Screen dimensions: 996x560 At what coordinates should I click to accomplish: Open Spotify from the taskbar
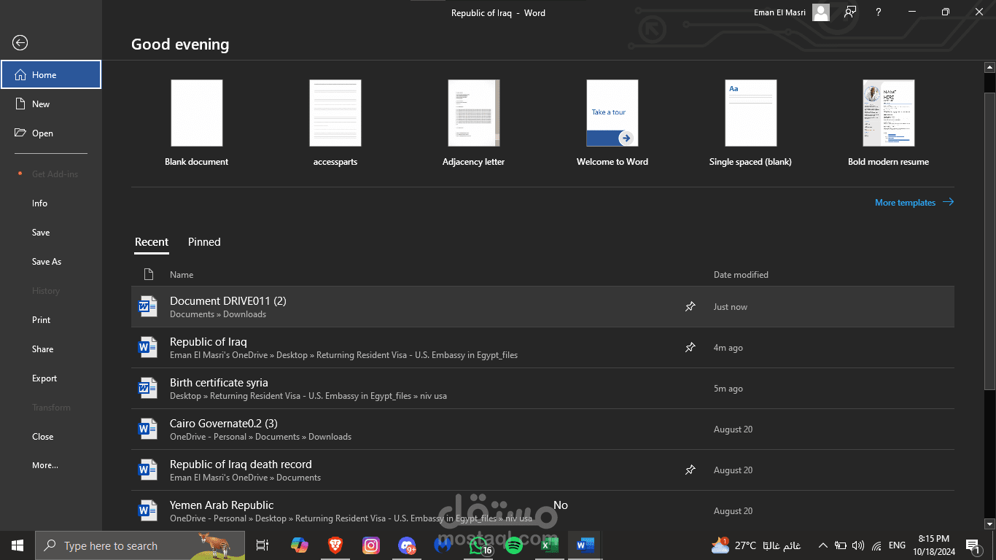514,545
